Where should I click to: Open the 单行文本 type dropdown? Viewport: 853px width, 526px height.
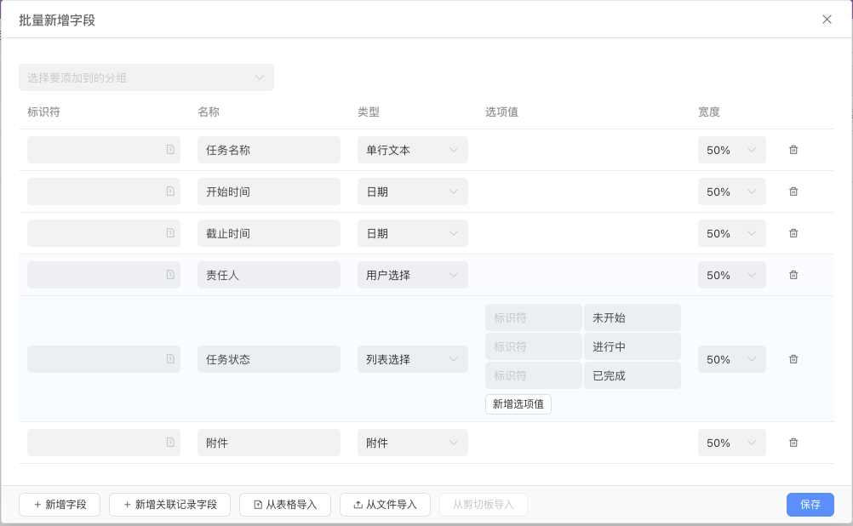[x=413, y=149]
